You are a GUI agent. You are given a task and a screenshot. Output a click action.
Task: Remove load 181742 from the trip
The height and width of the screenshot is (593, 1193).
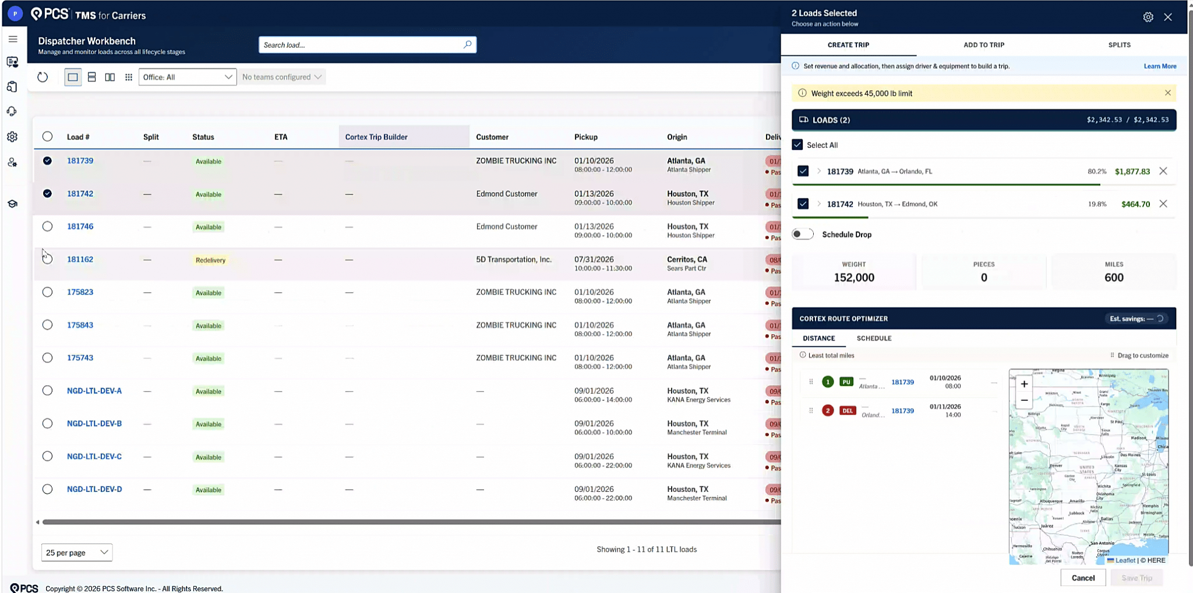tap(1163, 204)
